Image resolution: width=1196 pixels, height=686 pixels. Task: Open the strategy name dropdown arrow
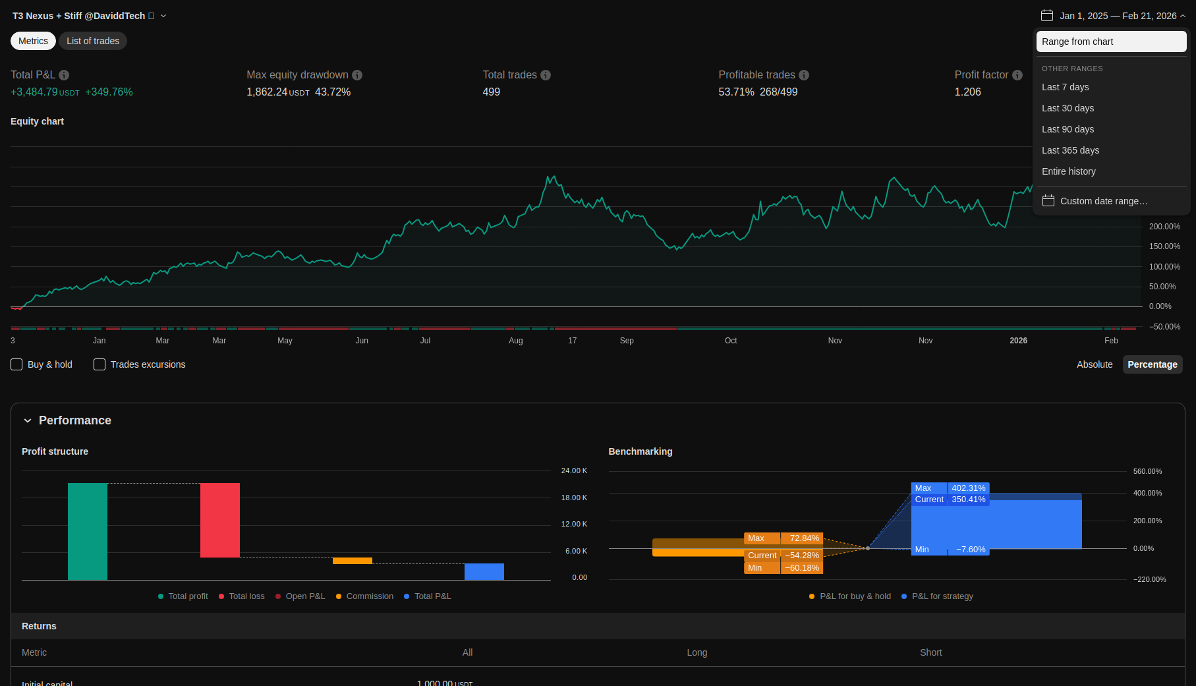point(163,16)
